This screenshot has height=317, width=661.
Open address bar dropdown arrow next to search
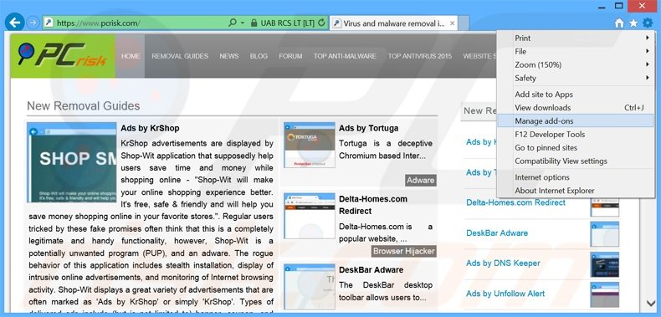[243, 23]
